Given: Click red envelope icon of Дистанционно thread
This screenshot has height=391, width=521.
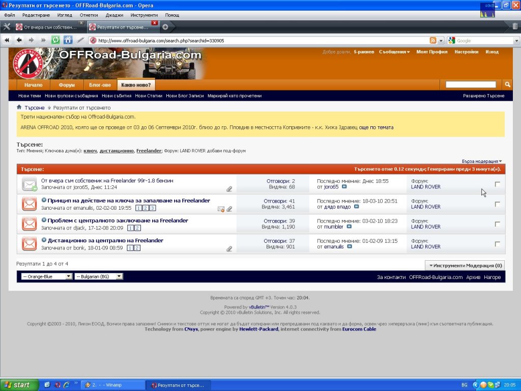Looking at the screenshot, I should point(29,244).
